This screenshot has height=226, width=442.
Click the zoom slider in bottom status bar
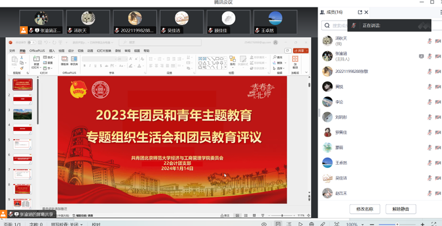coord(396,224)
